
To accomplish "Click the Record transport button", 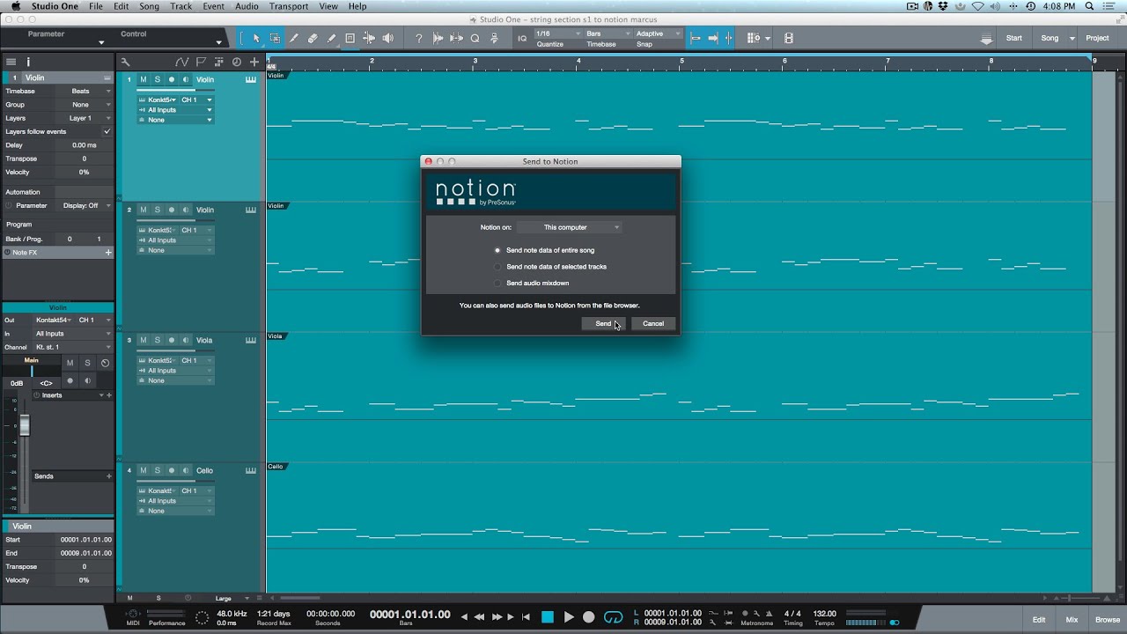I will click(589, 617).
